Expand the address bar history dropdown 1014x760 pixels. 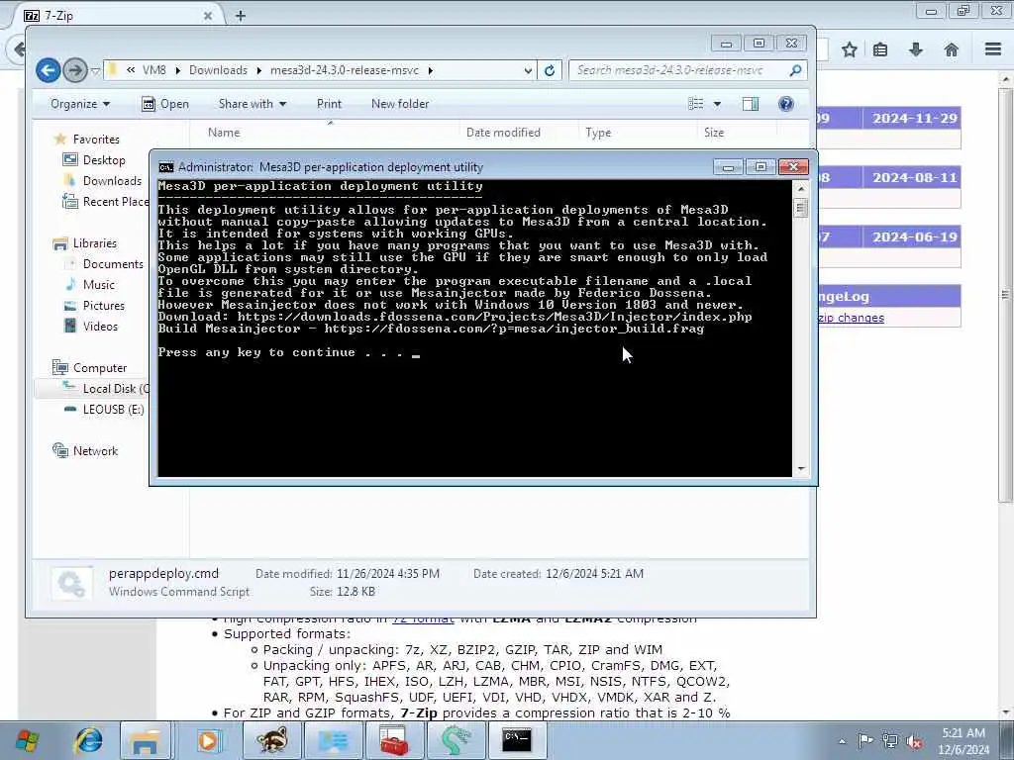click(529, 70)
